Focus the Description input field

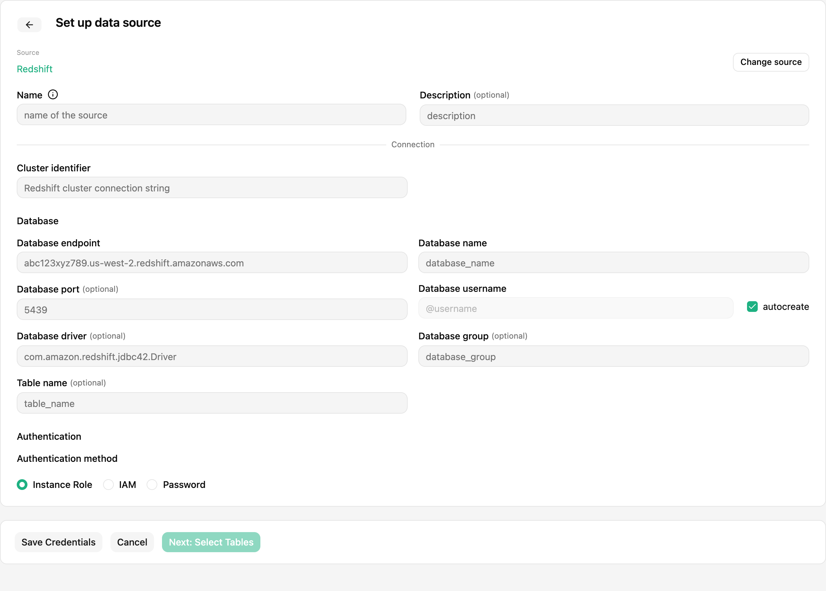coord(614,116)
